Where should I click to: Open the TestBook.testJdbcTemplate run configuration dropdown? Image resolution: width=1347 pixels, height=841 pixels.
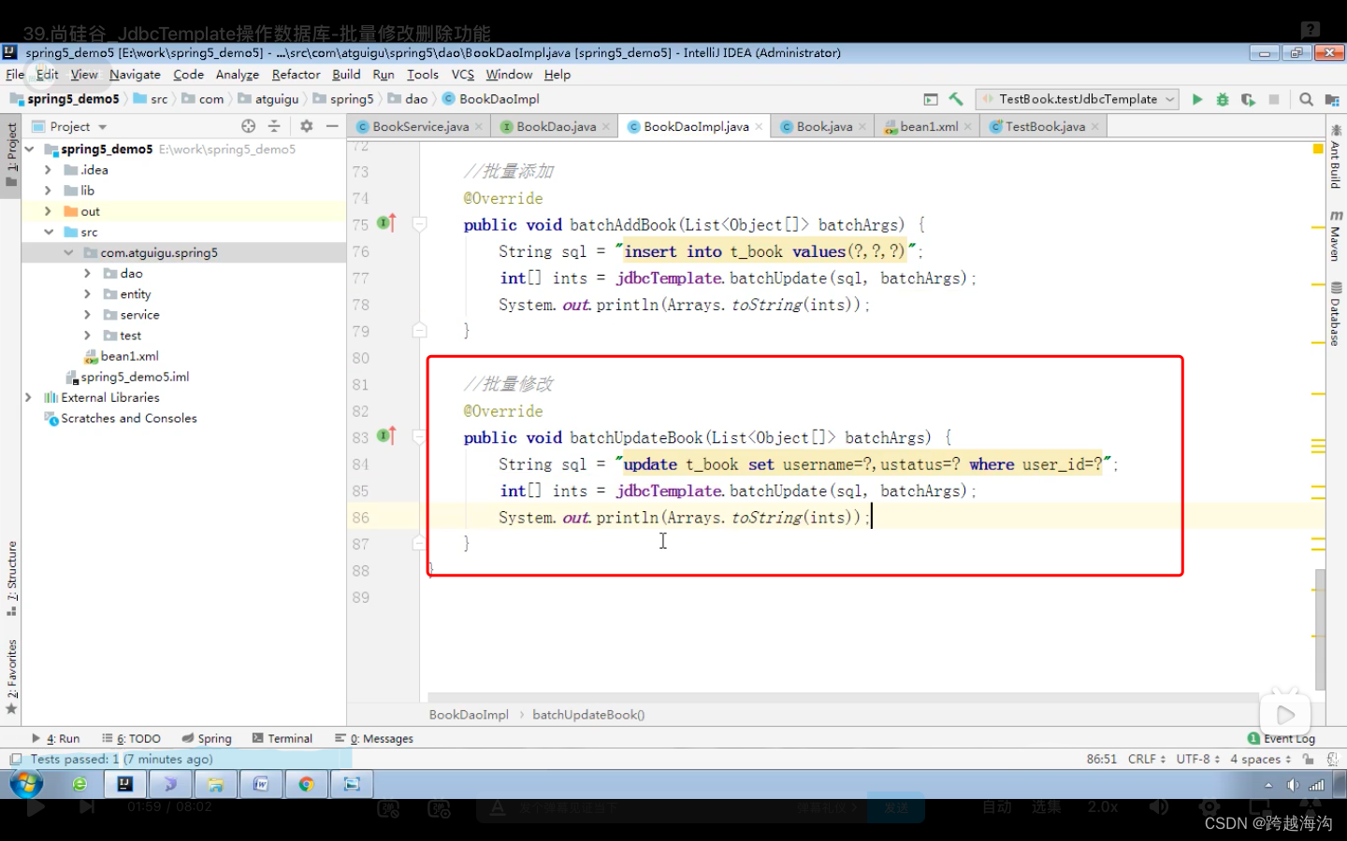[1077, 99]
